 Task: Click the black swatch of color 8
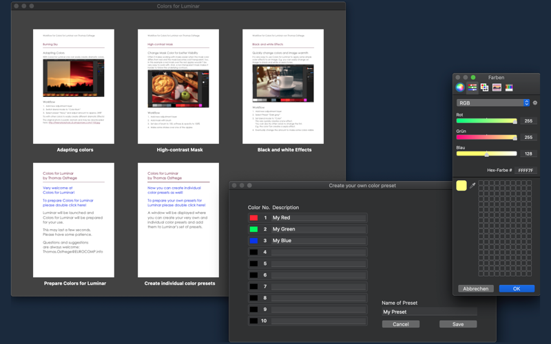tap(253, 298)
